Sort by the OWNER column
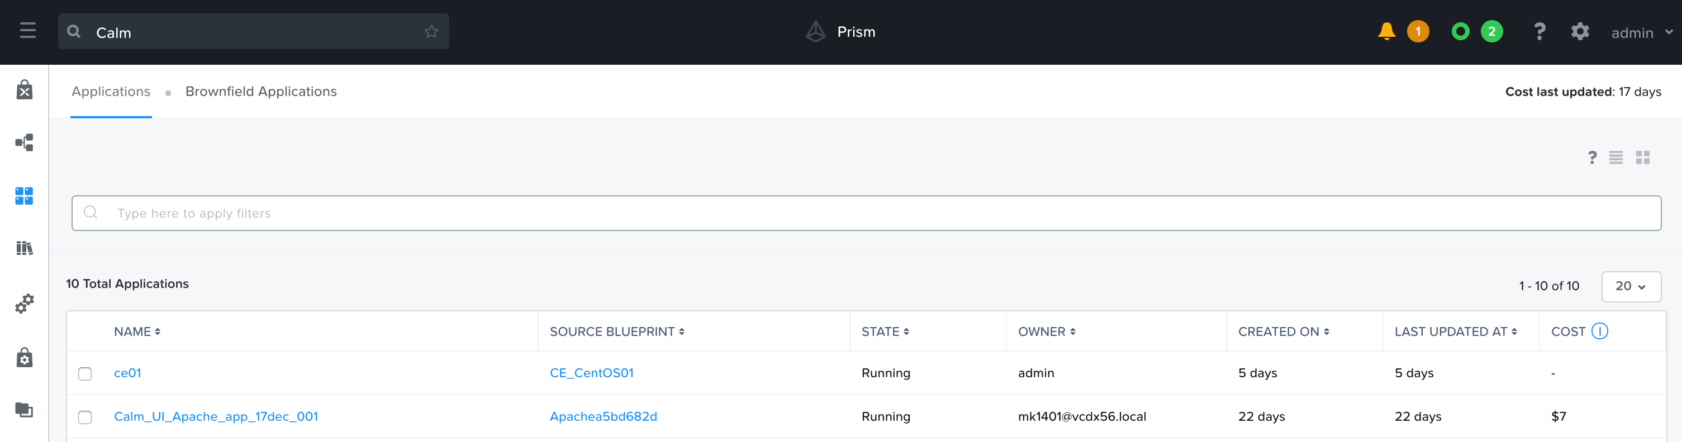Screen dimensions: 1682x442 (1046, 331)
